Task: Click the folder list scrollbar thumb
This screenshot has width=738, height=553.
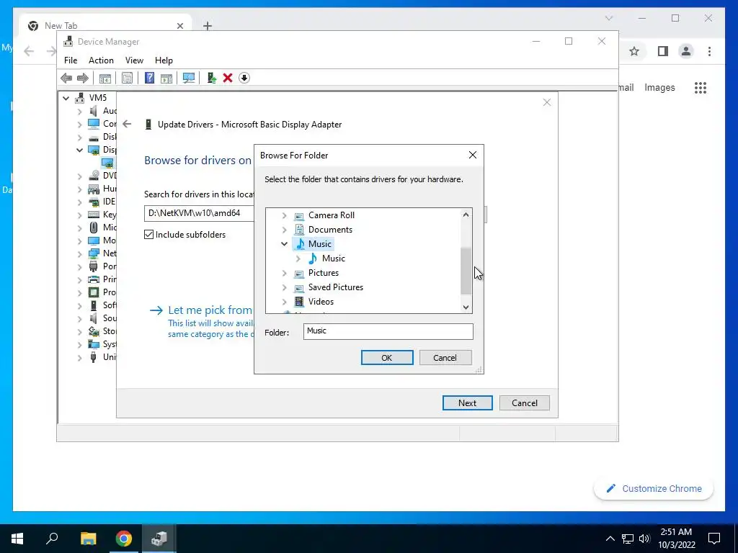Action: click(x=466, y=271)
